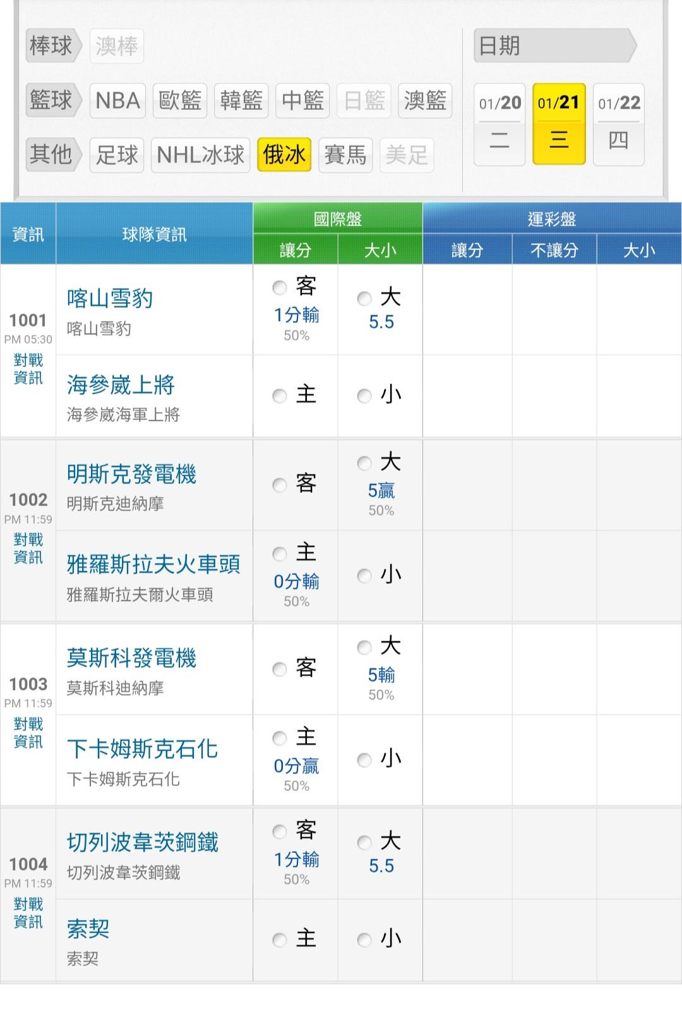This screenshot has height=1009, width=682.
Task: Pick 小 radio for game 1002
Action: [x=364, y=576]
